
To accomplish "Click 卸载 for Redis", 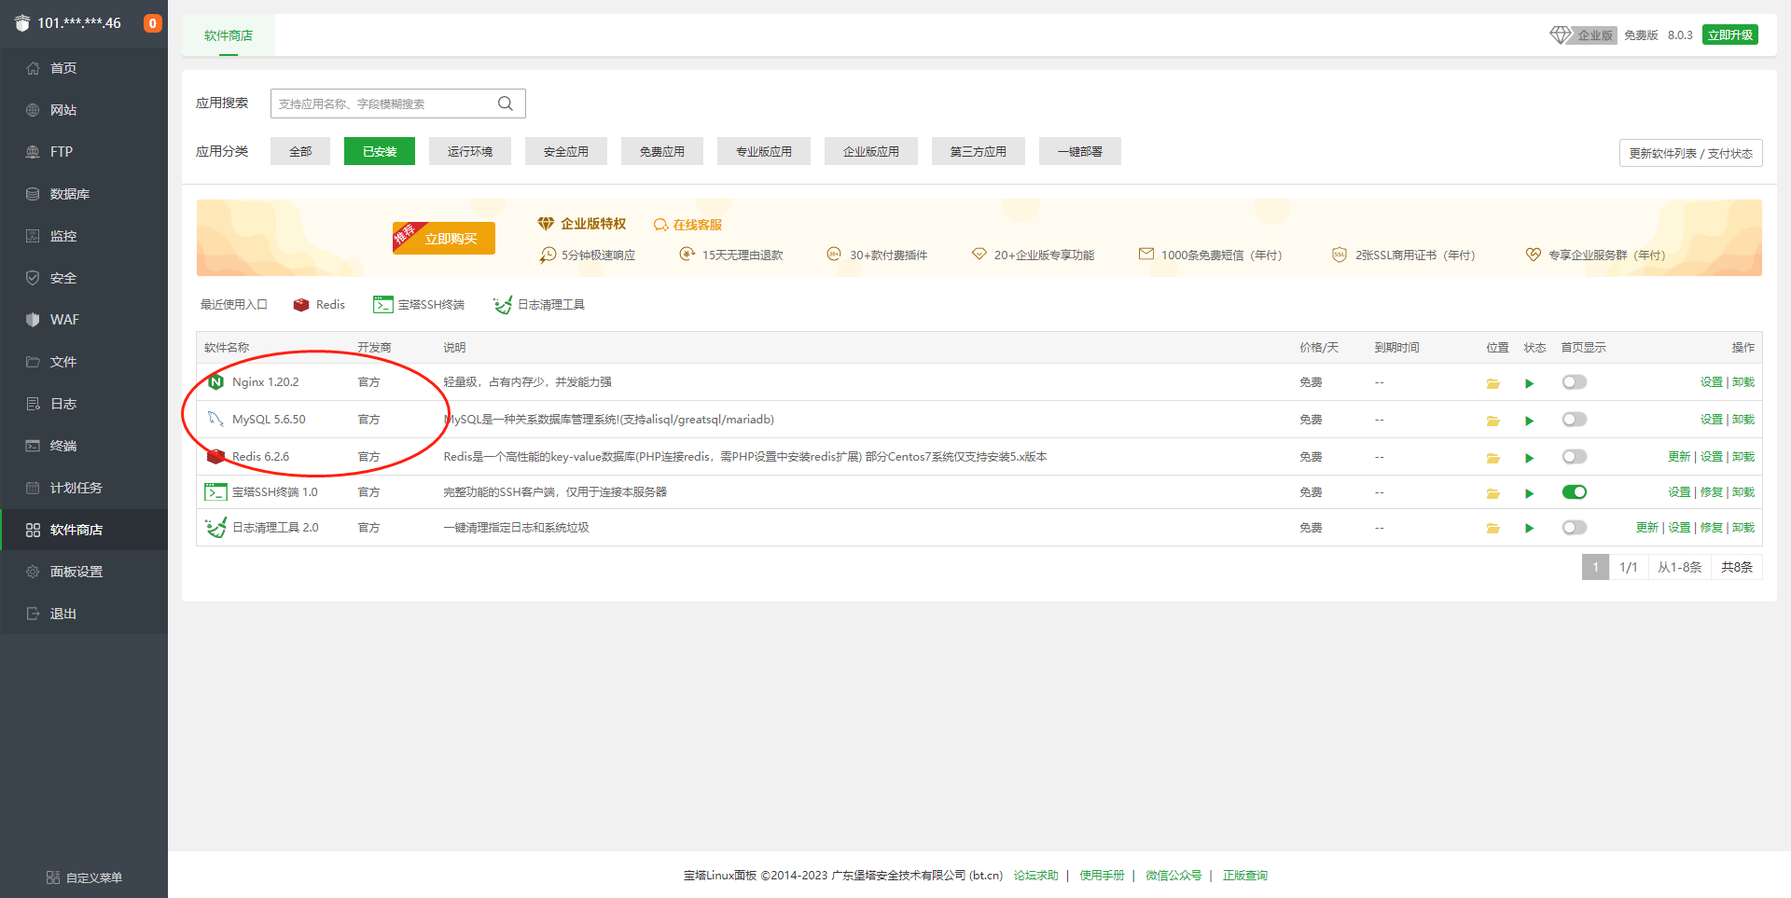I will click(1743, 457).
